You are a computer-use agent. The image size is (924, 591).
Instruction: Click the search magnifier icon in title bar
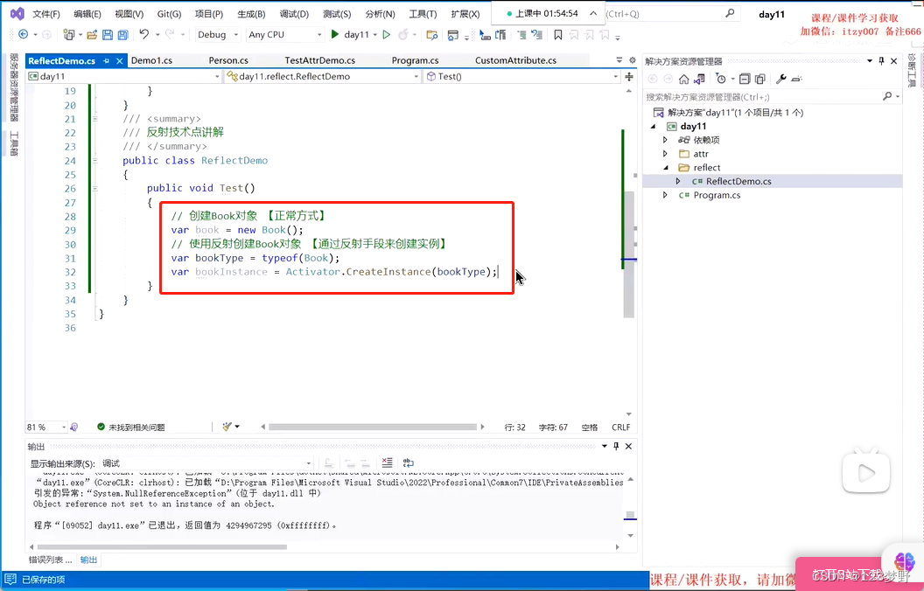pos(730,13)
